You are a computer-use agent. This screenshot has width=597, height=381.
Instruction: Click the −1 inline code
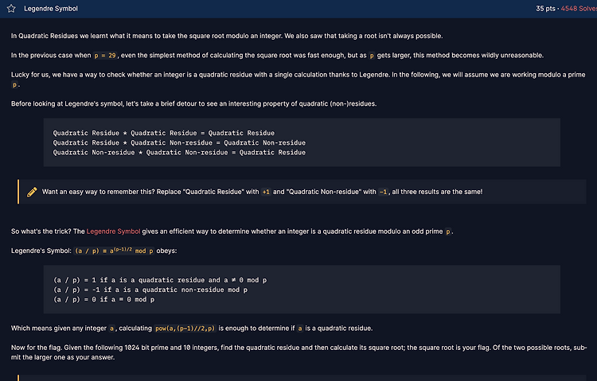point(383,192)
